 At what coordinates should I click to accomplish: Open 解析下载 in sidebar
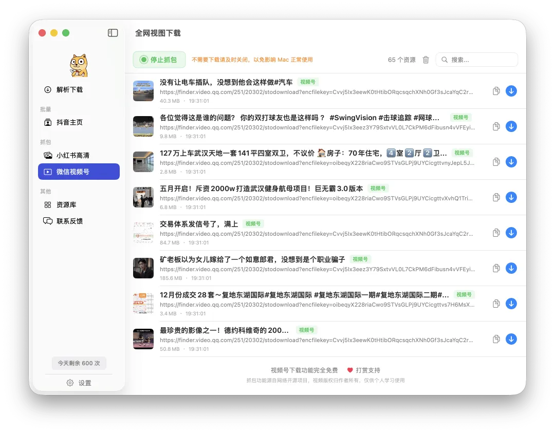(x=79, y=89)
